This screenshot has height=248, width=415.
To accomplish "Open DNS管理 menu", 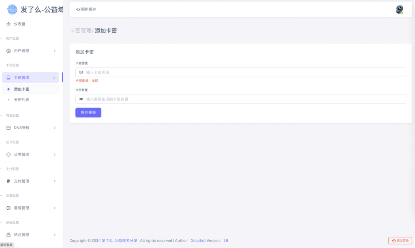I will (x=30, y=128).
